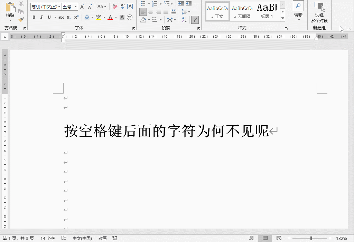Switch to Read Mode in the status bar
This screenshot has width=354, height=242.
tap(251, 238)
